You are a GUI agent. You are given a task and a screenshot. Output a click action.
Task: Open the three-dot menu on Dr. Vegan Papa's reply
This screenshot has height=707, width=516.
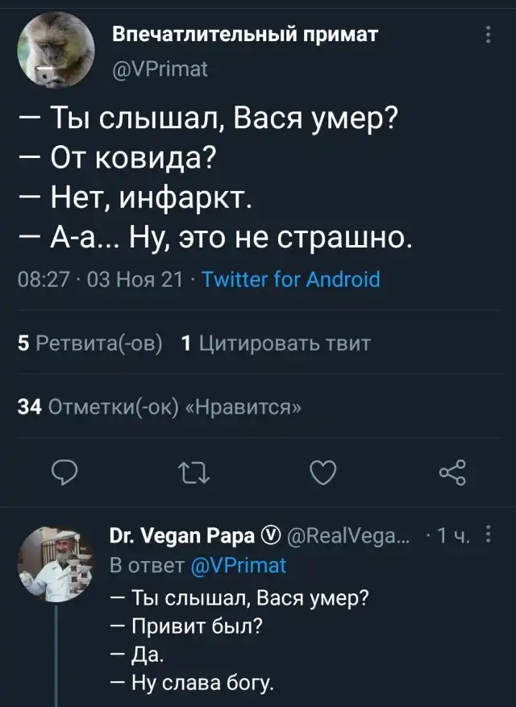coord(489,535)
